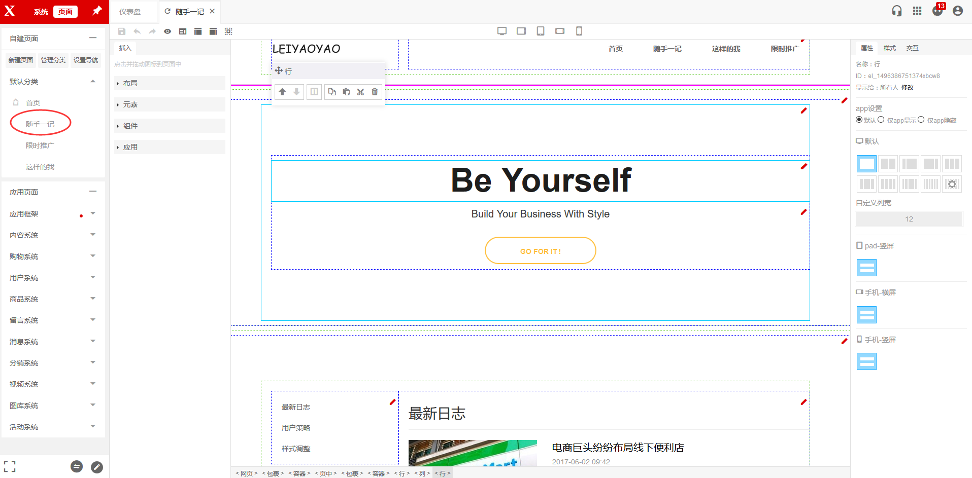
Task: Expand the 购物系统 dropdown arrow
Action: point(93,256)
